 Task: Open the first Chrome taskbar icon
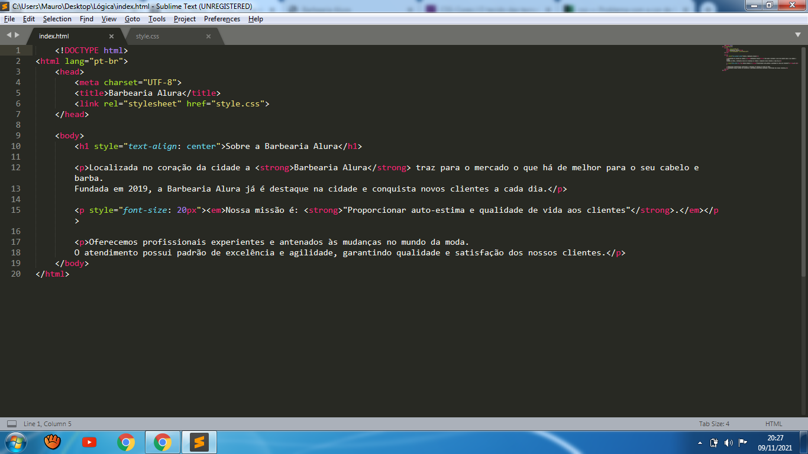tap(126, 442)
